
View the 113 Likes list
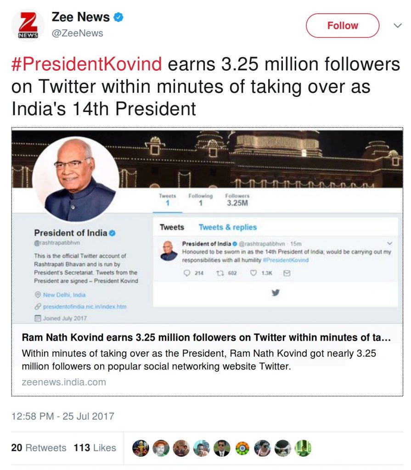[x=95, y=448]
